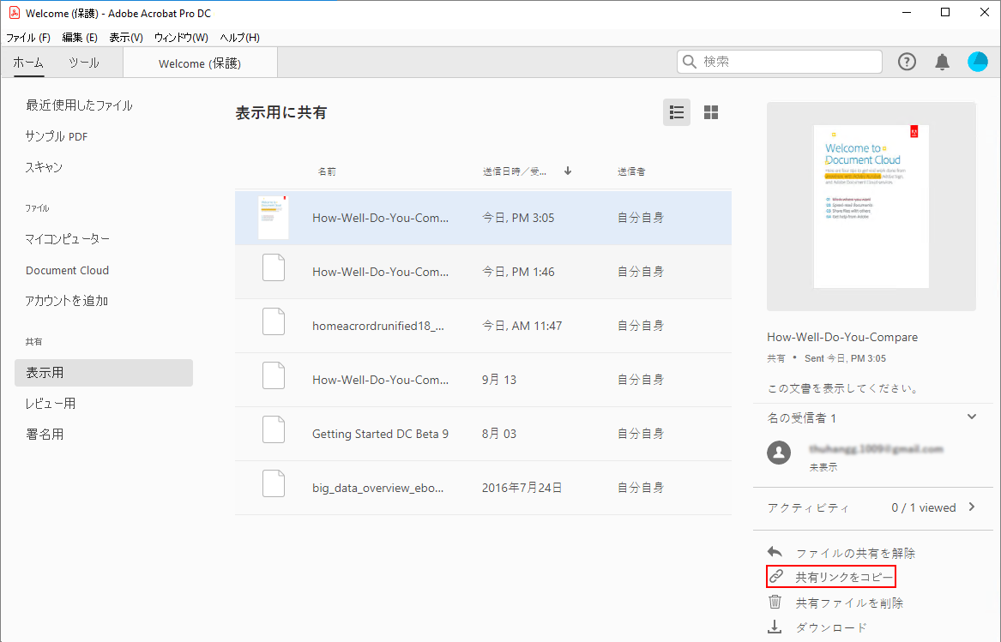Click ファイルの共有を解除
Screen dimensions: 1001x642
click(x=855, y=553)
